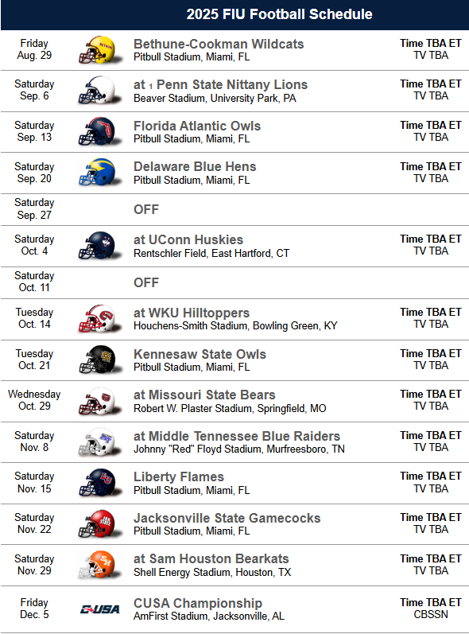Screen dimensions: 469x634
Task: Click the Middle Tennessee white helmet icon
Action: point(99,442)
